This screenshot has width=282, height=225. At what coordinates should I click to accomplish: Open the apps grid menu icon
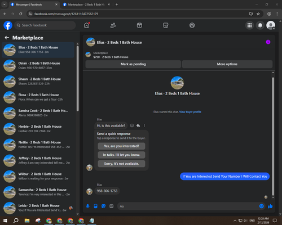tap(249, 25)
